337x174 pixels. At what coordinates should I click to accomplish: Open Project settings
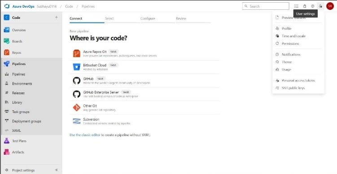click(23, 170)
